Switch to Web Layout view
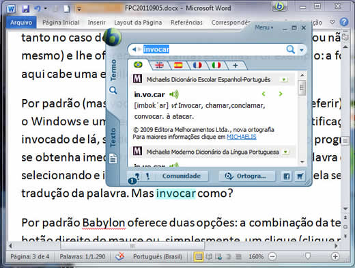This screenshot has height=268, width=355. tap(218, 257)
